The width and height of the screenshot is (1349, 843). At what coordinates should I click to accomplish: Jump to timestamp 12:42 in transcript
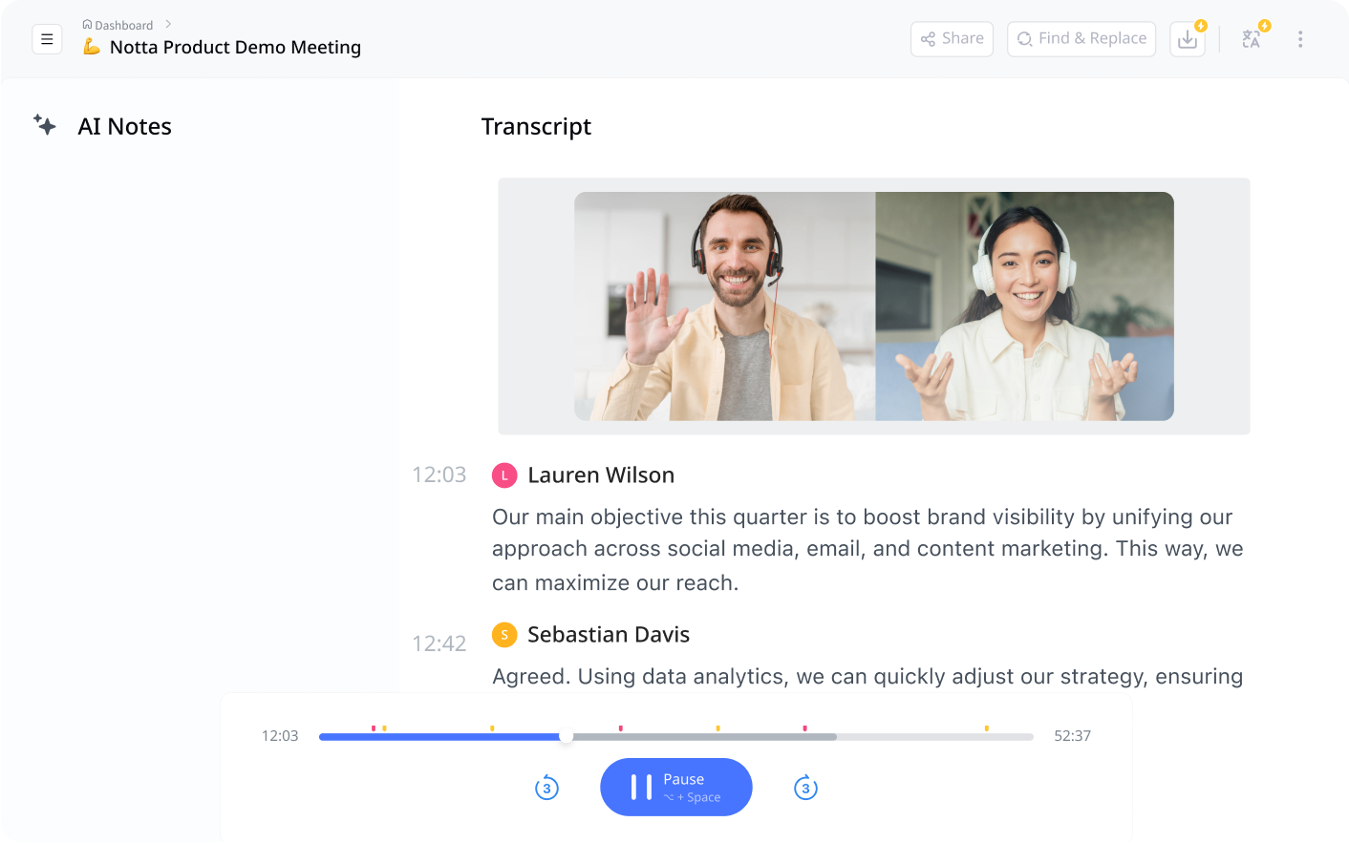[439, 643]
